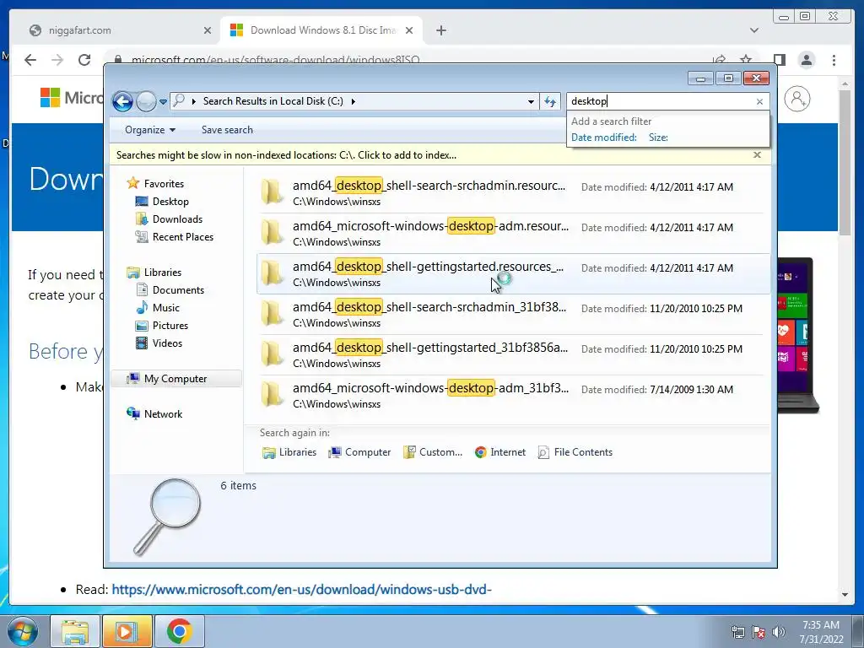Close the Download Windows 8.1 tab

[x=409, y=31]
